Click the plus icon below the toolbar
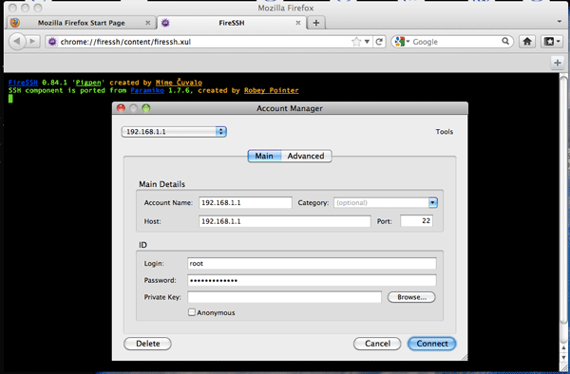The height and width of the screenshot is (374, 570). click(558, 63)
